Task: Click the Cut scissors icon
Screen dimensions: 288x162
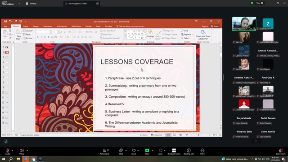Action: [10, 31]
